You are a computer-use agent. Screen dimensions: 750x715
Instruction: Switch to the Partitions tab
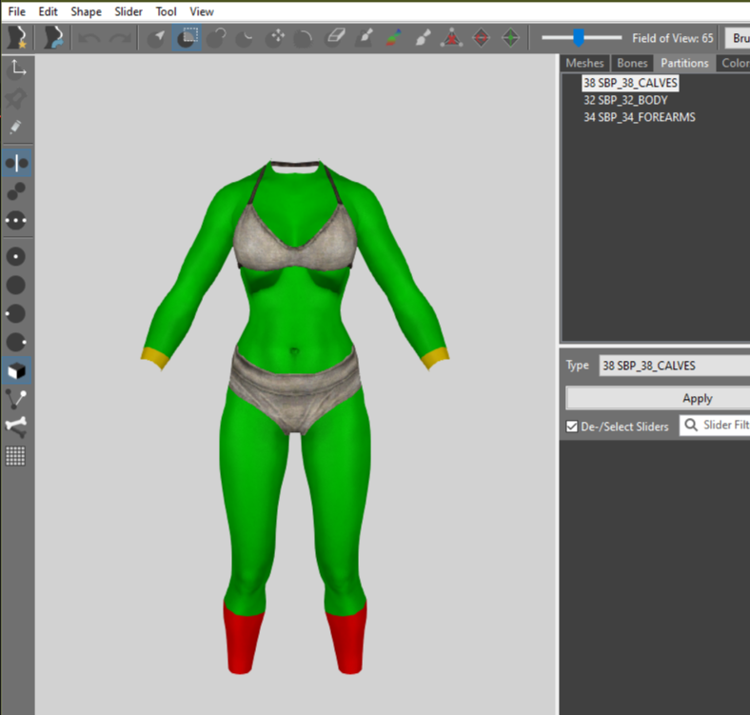click(x=684, y=63)
